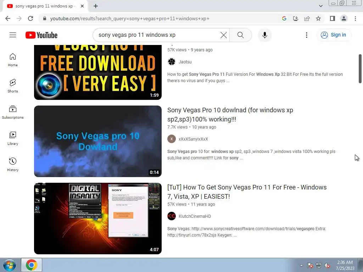The image size is (363, 272).
Task: Open History in the sidebar
Action: click(x=13, y=164)
